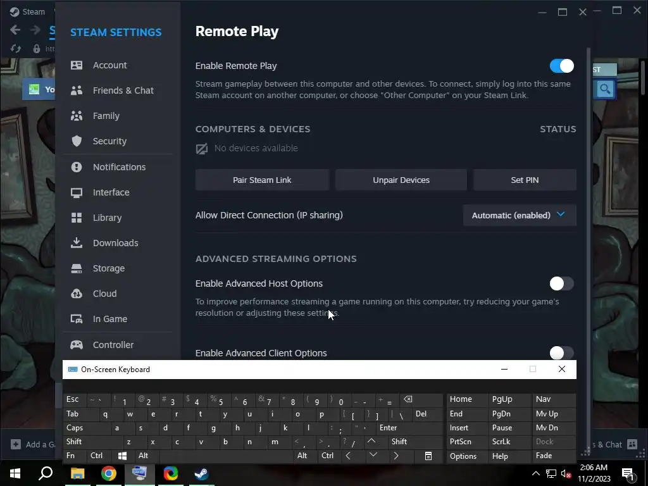Select Friends & Chat settings category
648x486 pixels.
[123, 90]
